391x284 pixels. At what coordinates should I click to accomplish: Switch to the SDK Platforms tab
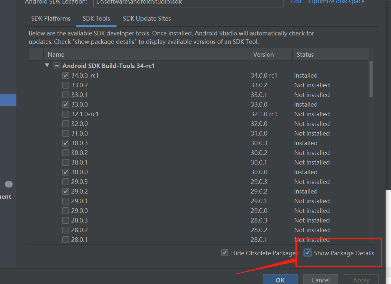[51, 18]
